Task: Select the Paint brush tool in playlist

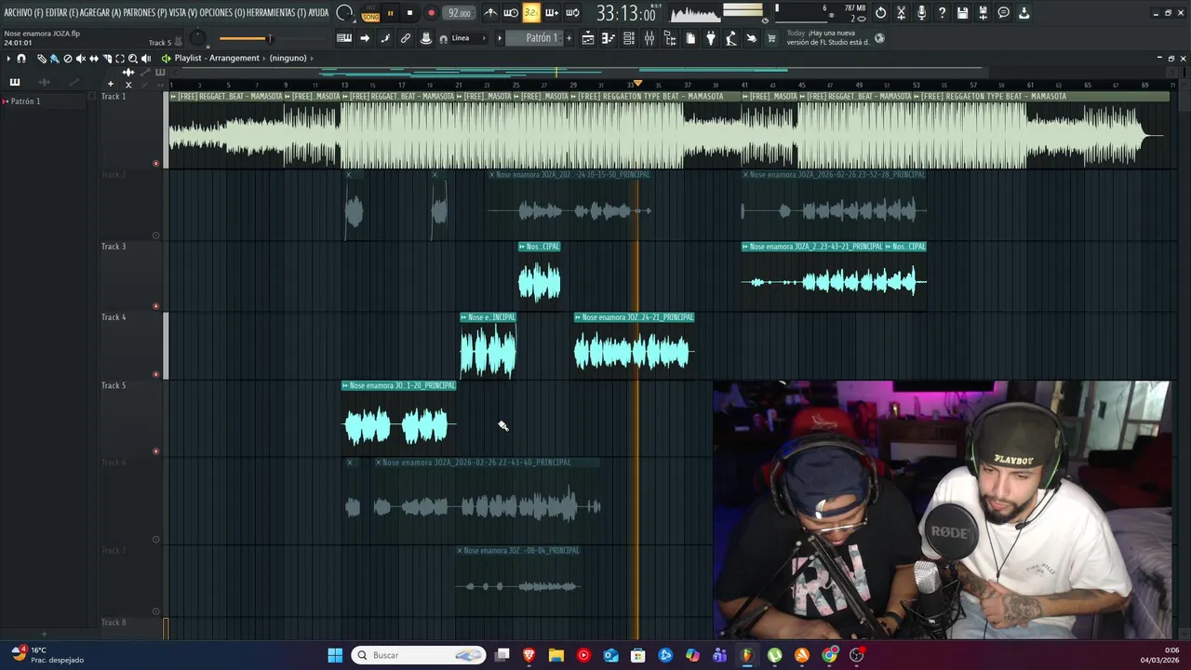Action: pos(54,59)
